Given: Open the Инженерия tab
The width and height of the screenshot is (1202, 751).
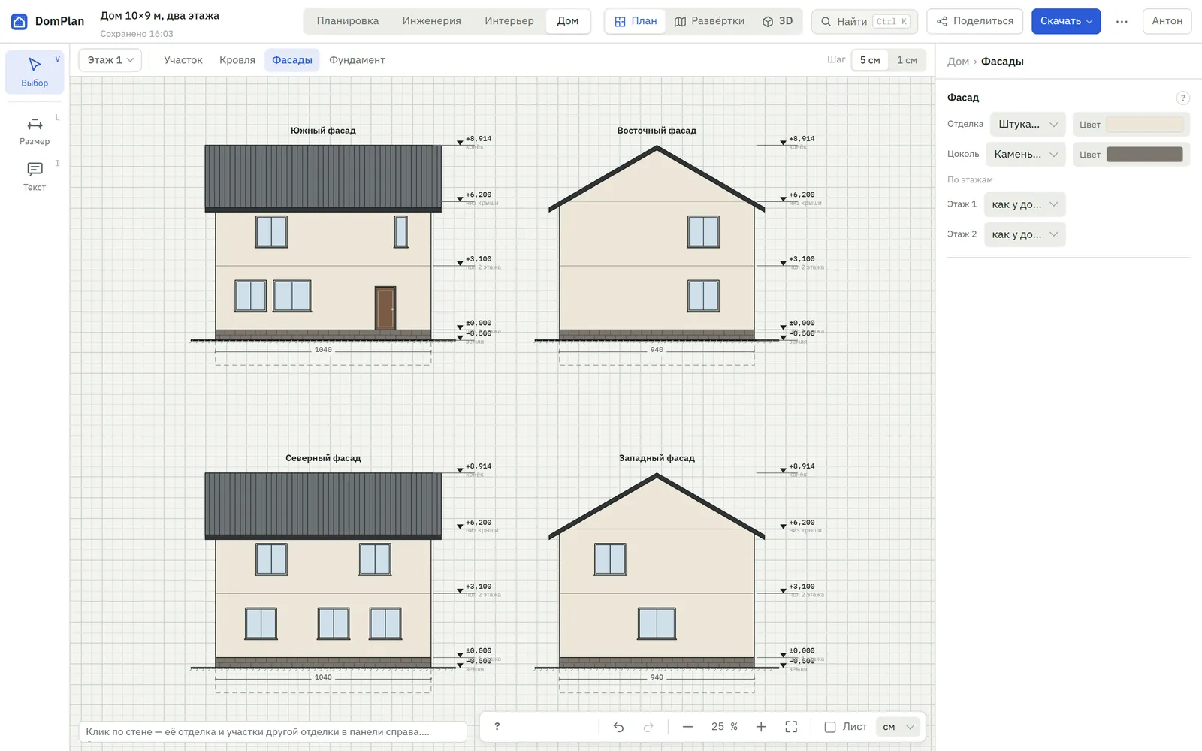Looking at the screenshot, I should pos(432,21).
